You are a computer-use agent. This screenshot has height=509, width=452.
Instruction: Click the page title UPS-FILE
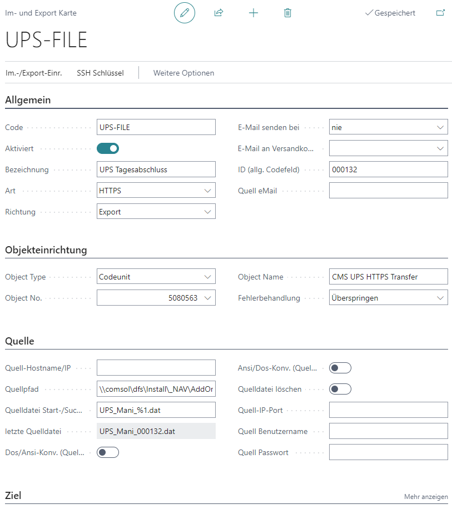point(47,40)
